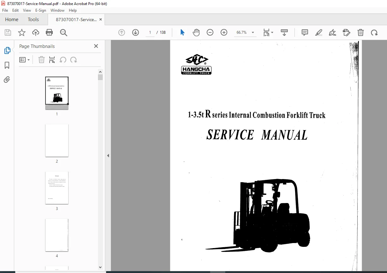
Task: Go to previous page arrow
Action: coord(122,32)
